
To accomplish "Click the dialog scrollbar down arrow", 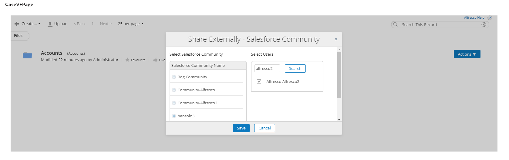I will pos(339,119).
